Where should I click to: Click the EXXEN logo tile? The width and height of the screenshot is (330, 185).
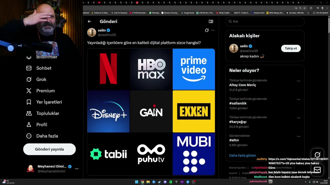pos(194,111)
